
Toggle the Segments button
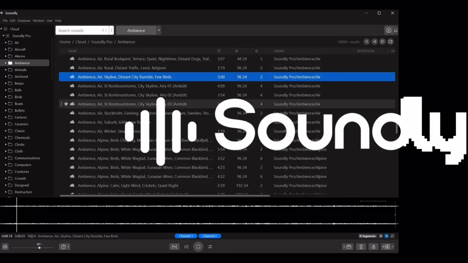coord(368,236)
